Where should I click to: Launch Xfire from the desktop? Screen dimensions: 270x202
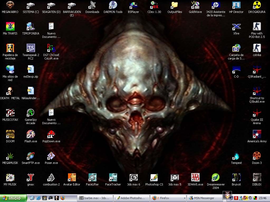236,26
